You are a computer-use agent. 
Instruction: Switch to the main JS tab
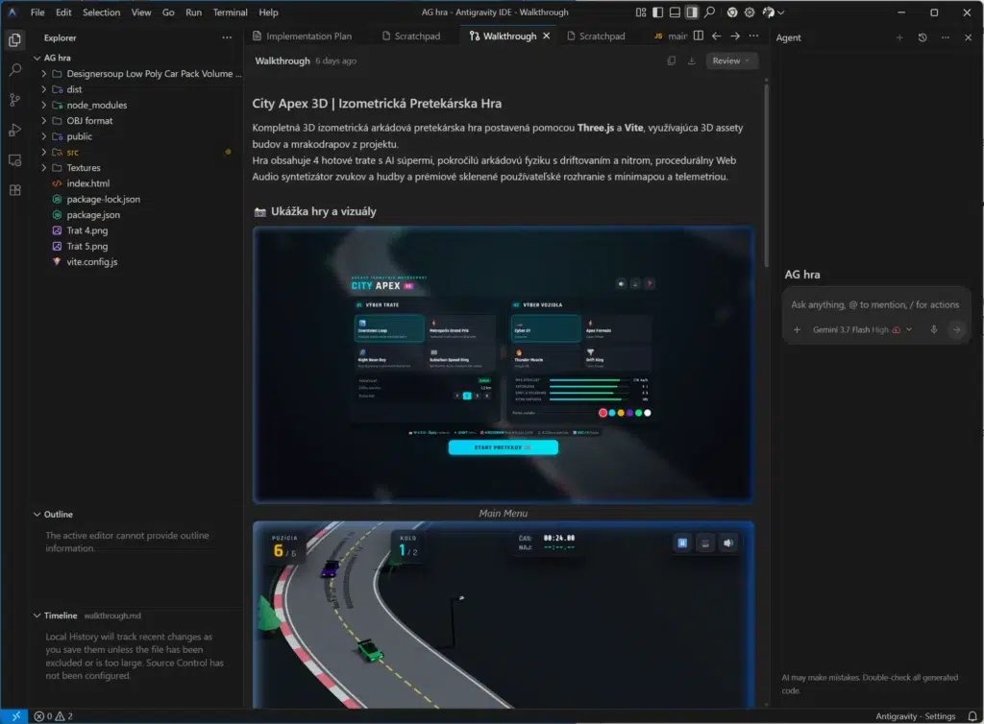point(671,36)
